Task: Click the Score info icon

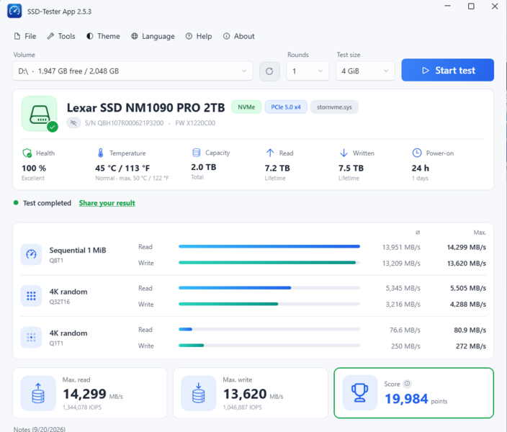Action: point(408,384)
